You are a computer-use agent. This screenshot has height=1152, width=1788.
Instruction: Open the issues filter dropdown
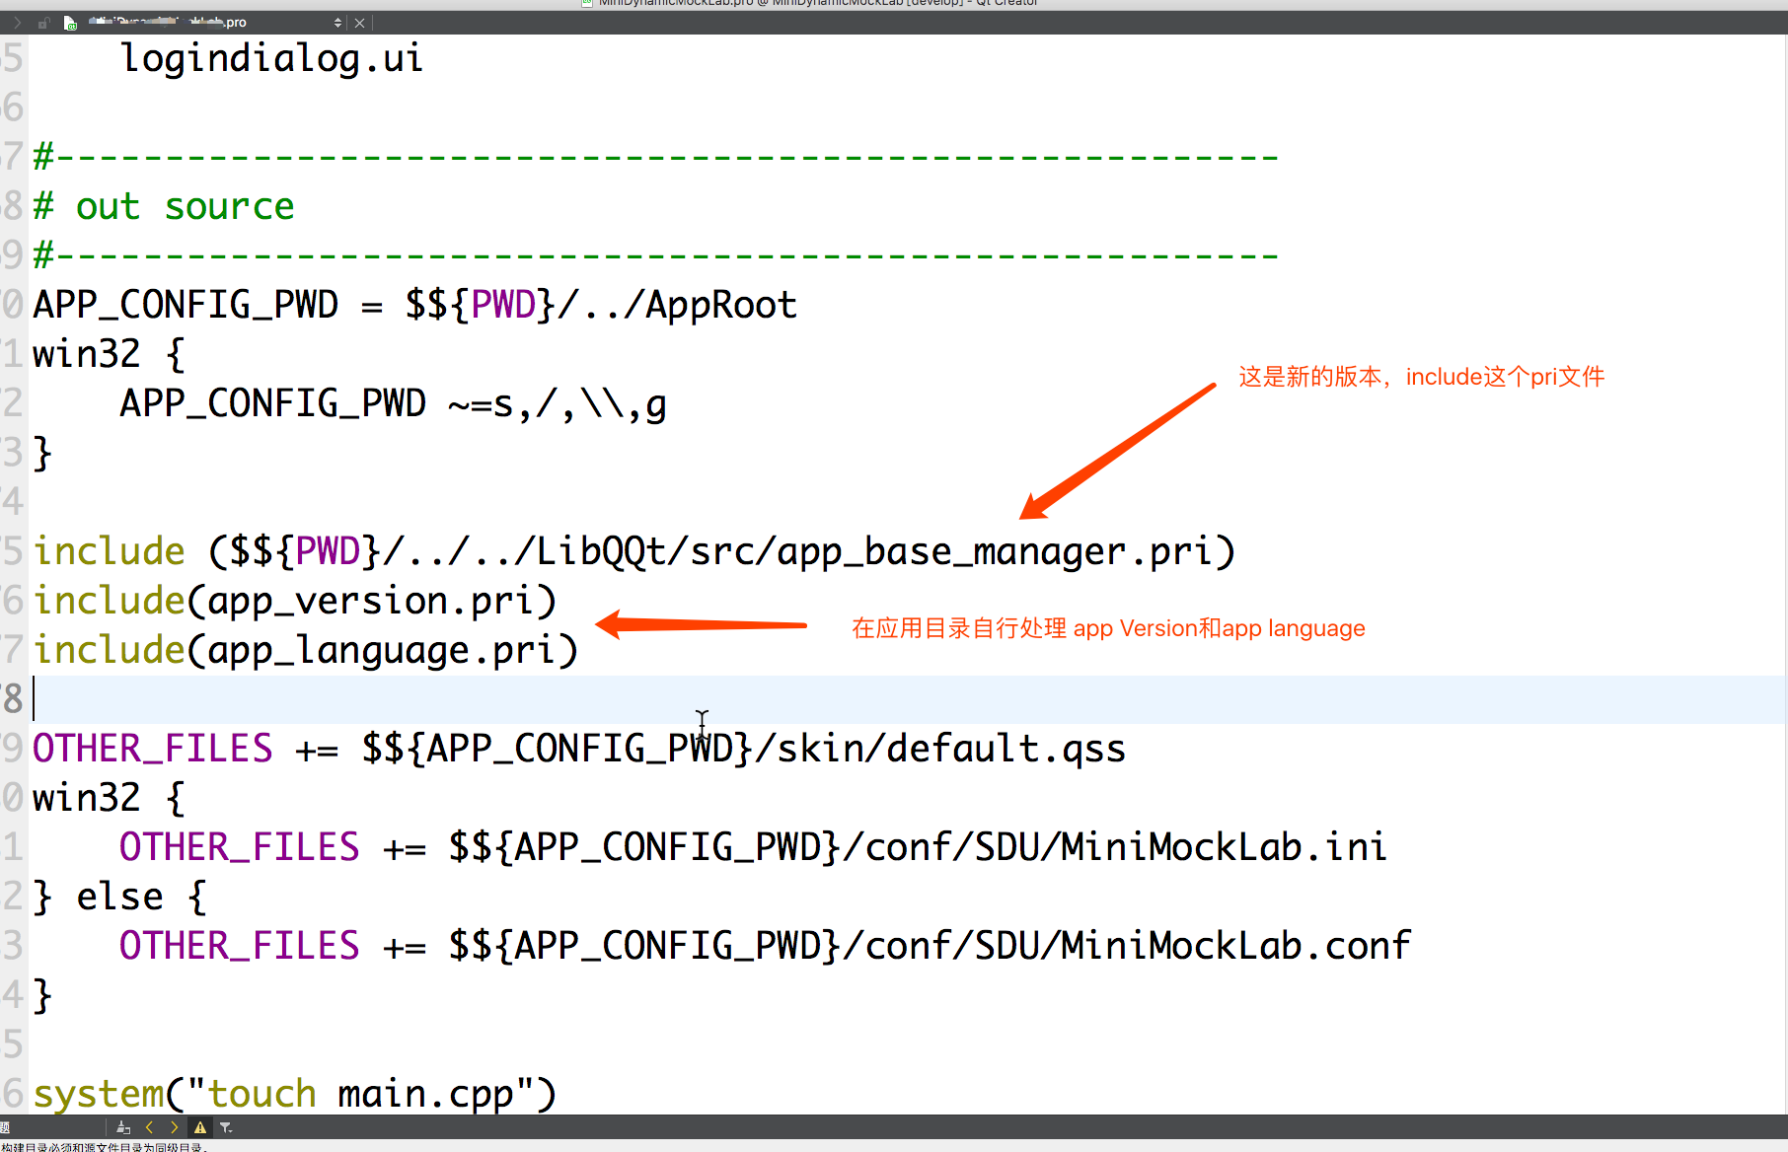coord(226,1127)
